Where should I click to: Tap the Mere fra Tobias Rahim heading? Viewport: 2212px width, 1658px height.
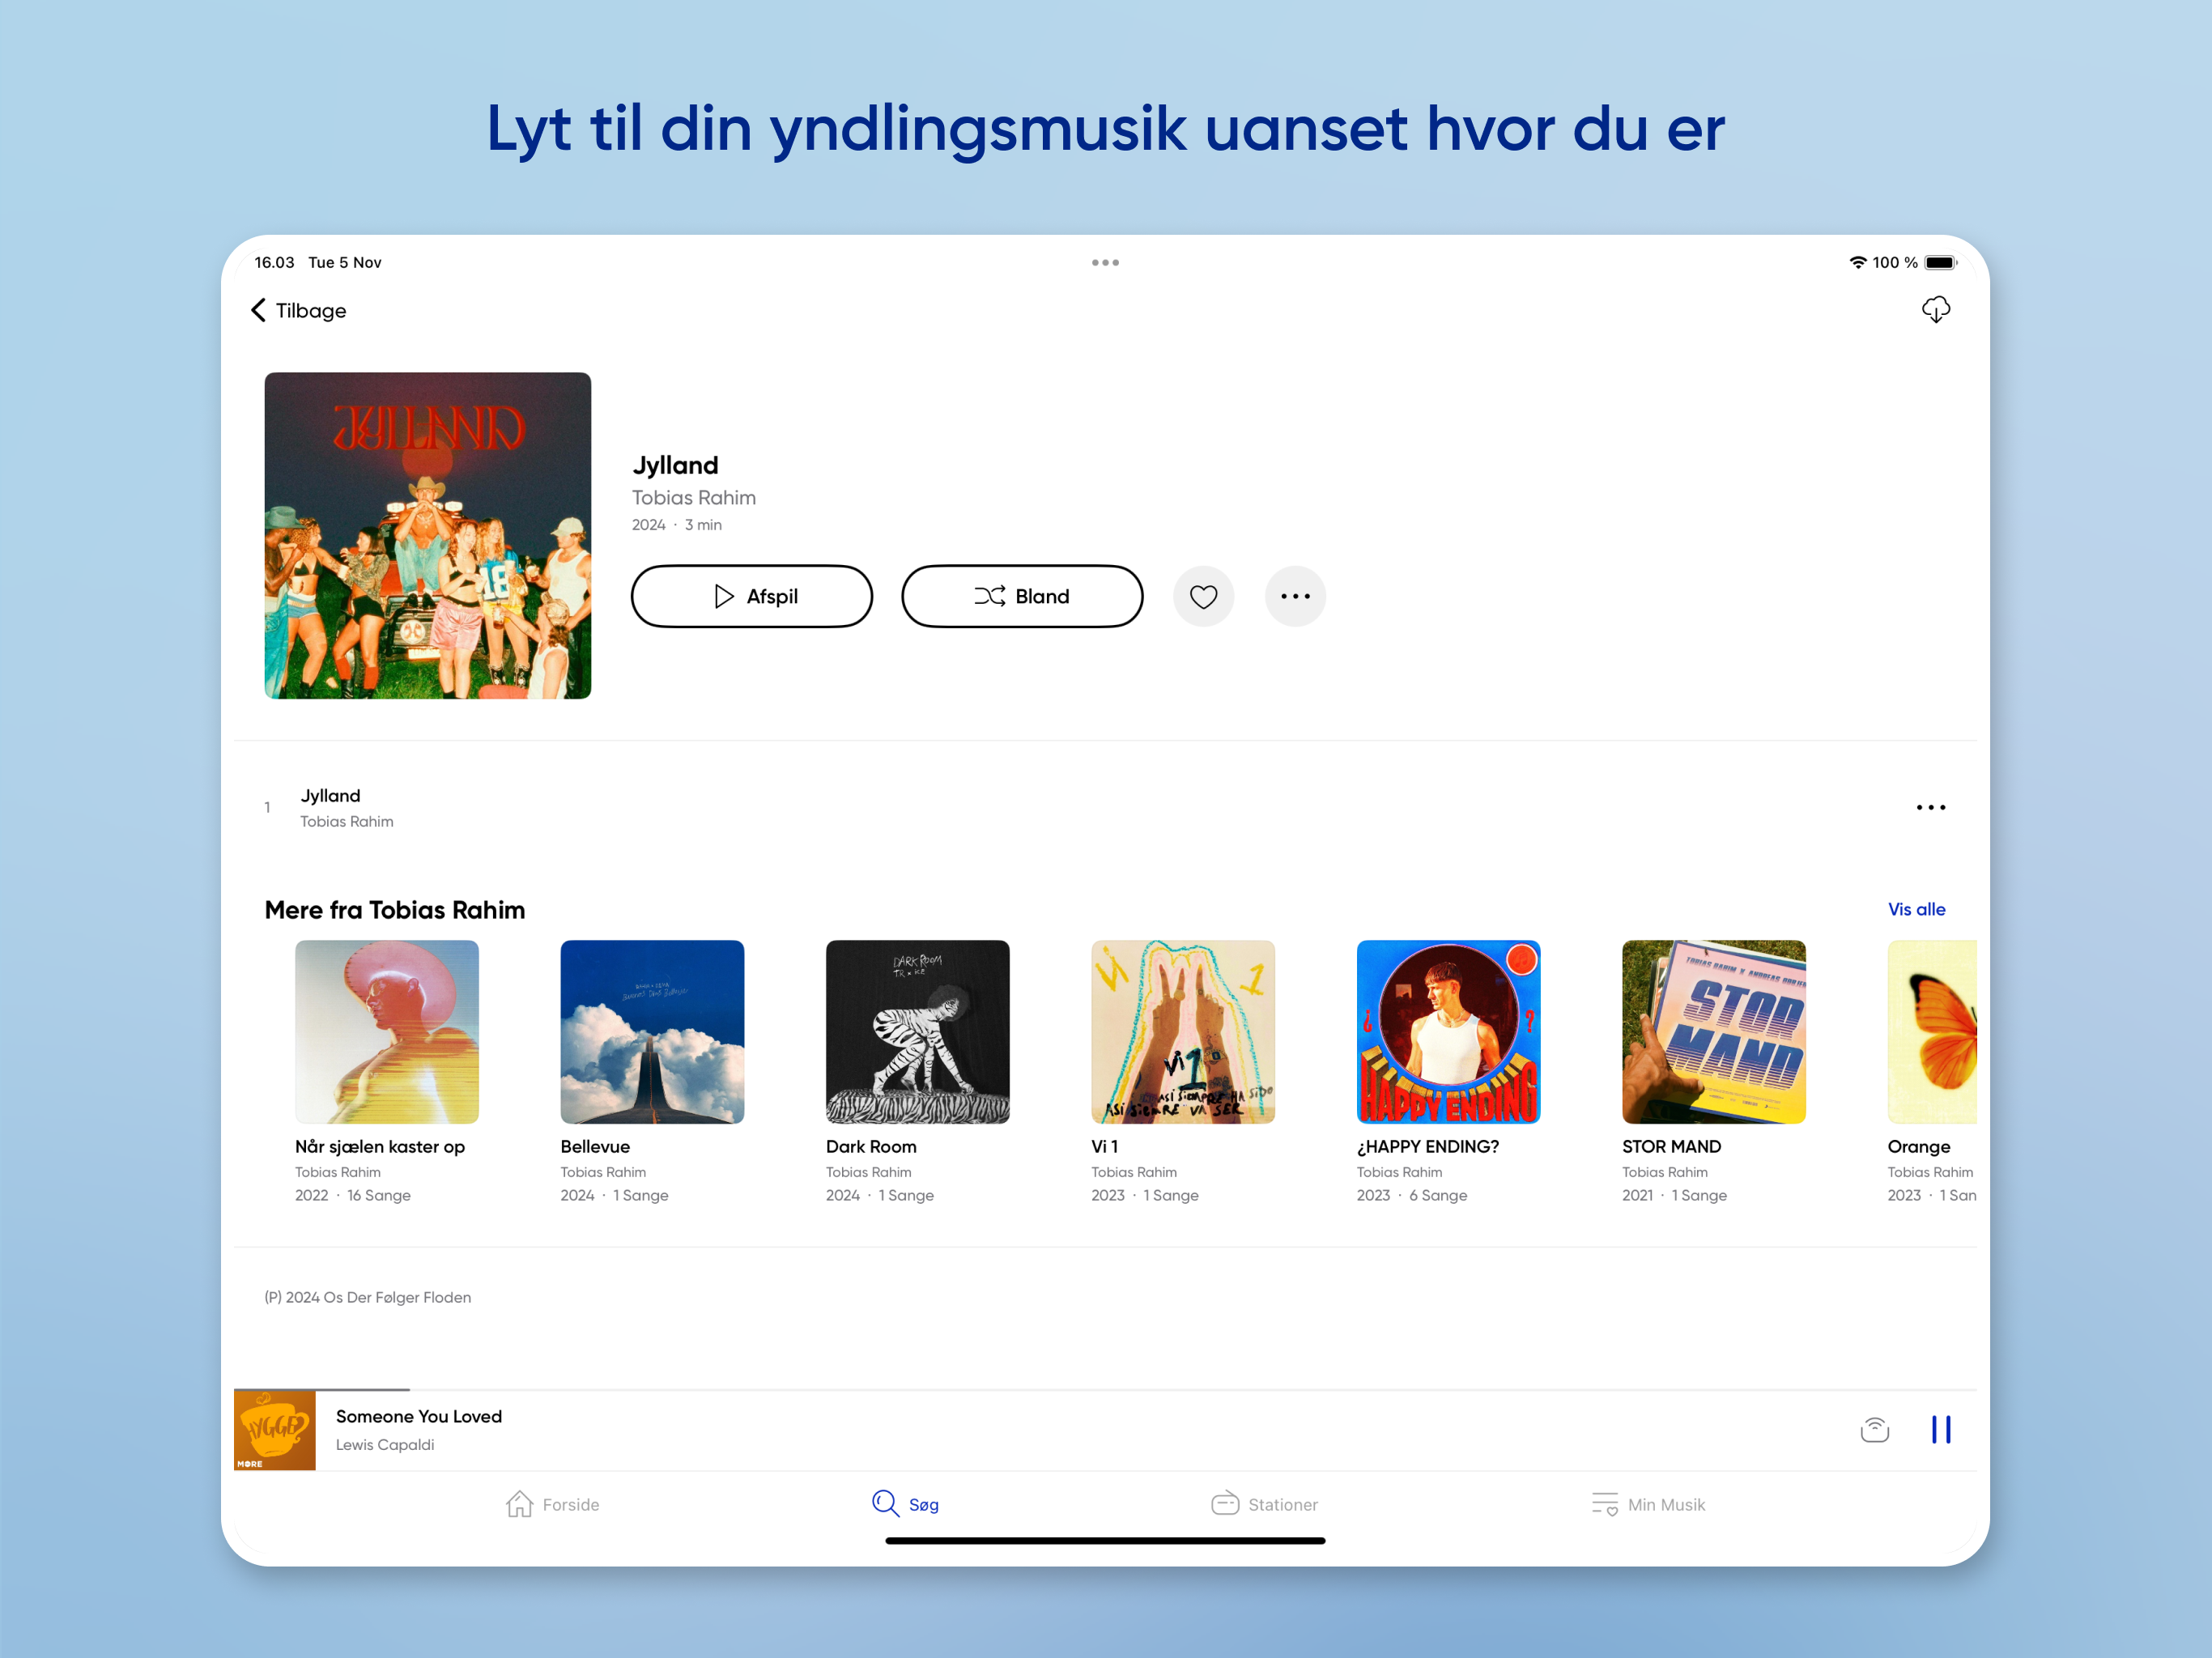click(394, 910)
